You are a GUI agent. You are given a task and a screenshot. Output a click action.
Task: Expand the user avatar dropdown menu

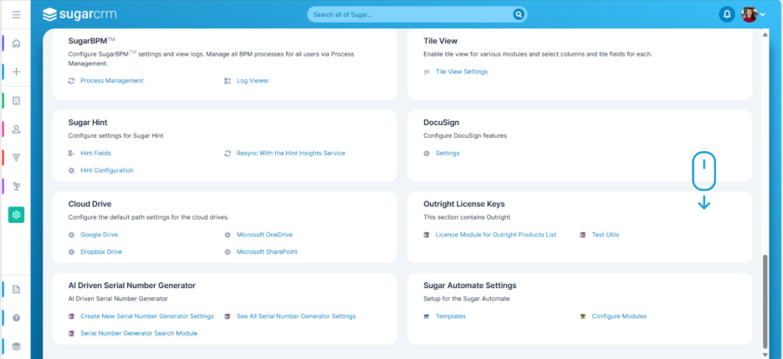coord(754,14)
